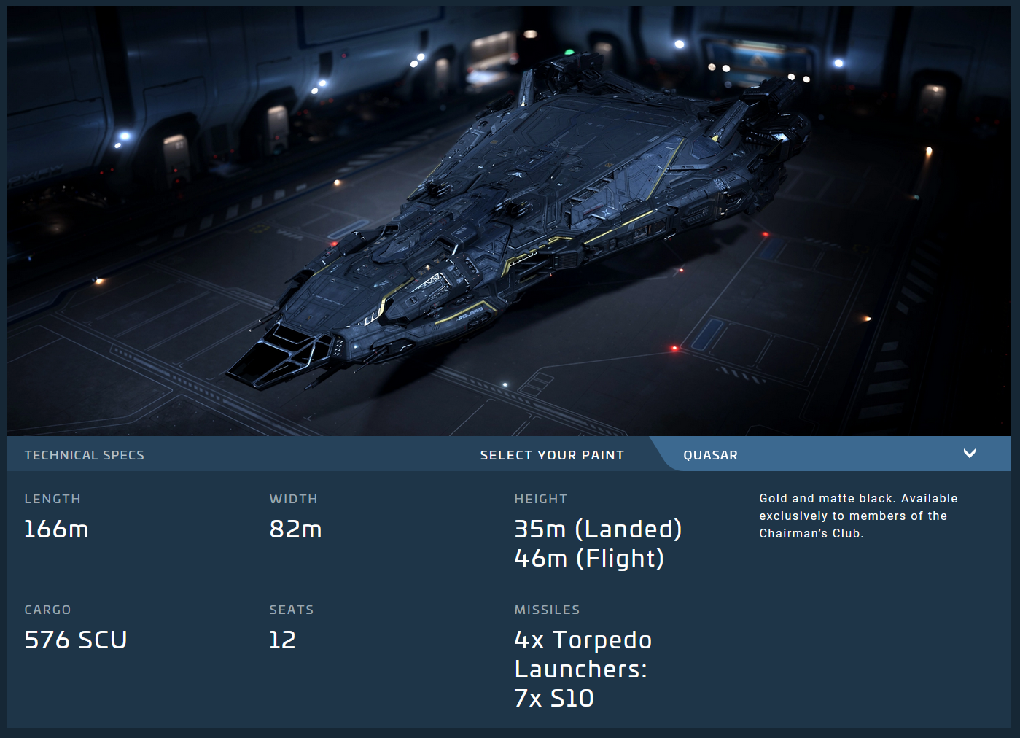Select the 166m length value
Viewport: 1020px width, 738px height.
[x=56, y=529]
